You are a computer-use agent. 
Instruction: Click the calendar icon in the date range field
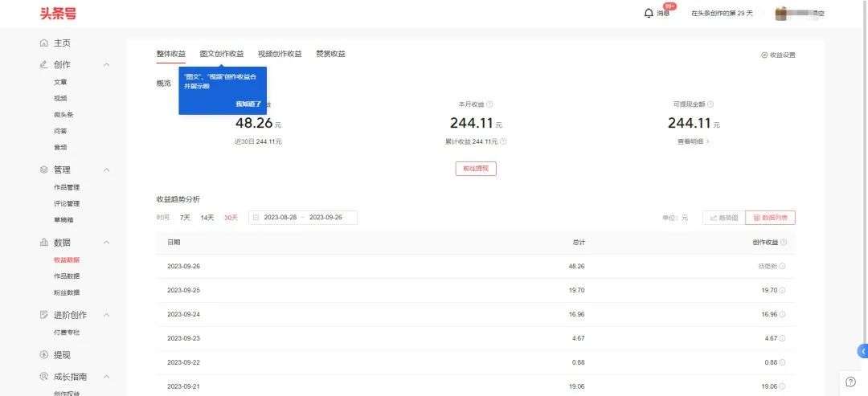[256, 218]
